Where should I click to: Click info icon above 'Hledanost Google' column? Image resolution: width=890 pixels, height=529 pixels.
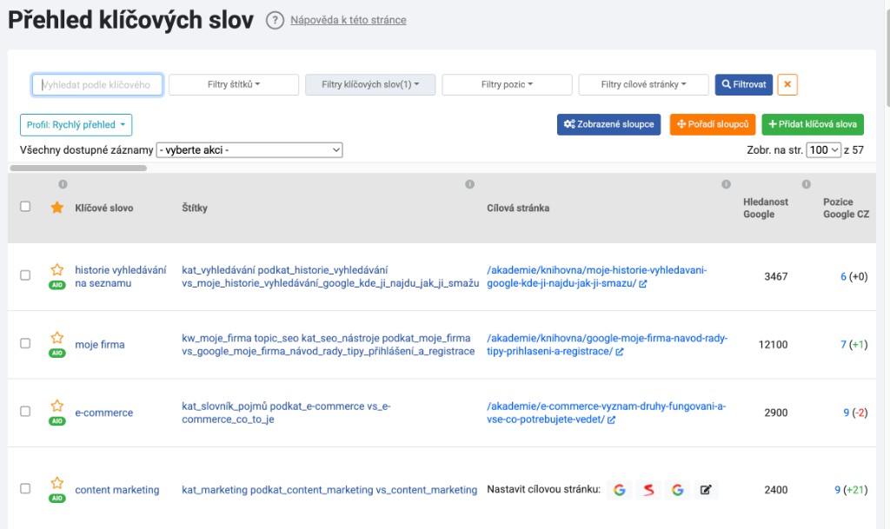click(726, 184)
